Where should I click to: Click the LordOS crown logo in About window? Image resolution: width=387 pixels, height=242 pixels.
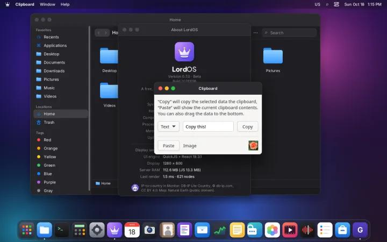click(x=184, y=52)
